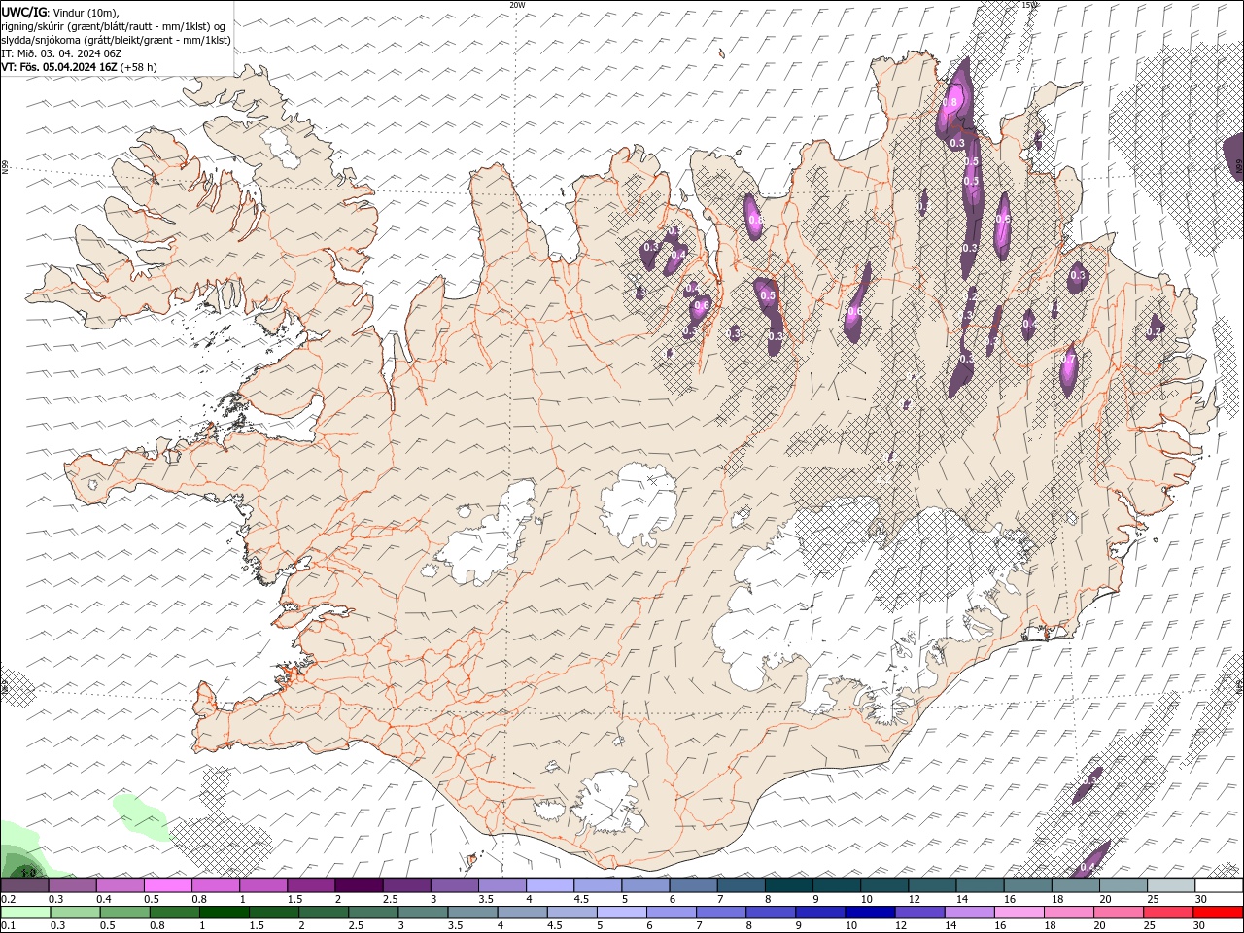Image resolution: width=1244 pixels, height=933 pixels.
Task: Click the 'UWC/IG: Vindur (10m)' title text
Action: (x=59, y=12)
